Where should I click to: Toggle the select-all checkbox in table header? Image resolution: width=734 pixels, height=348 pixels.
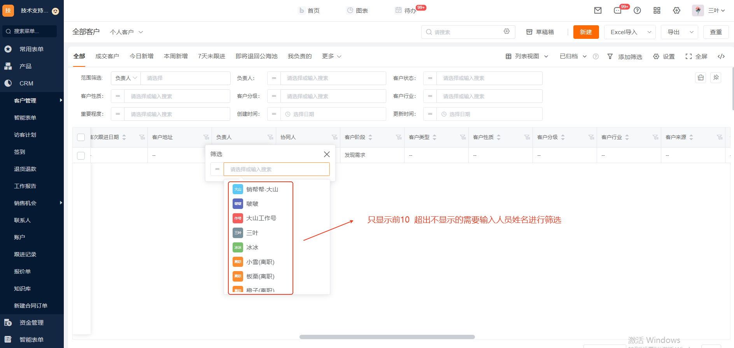tap(81, 137)
